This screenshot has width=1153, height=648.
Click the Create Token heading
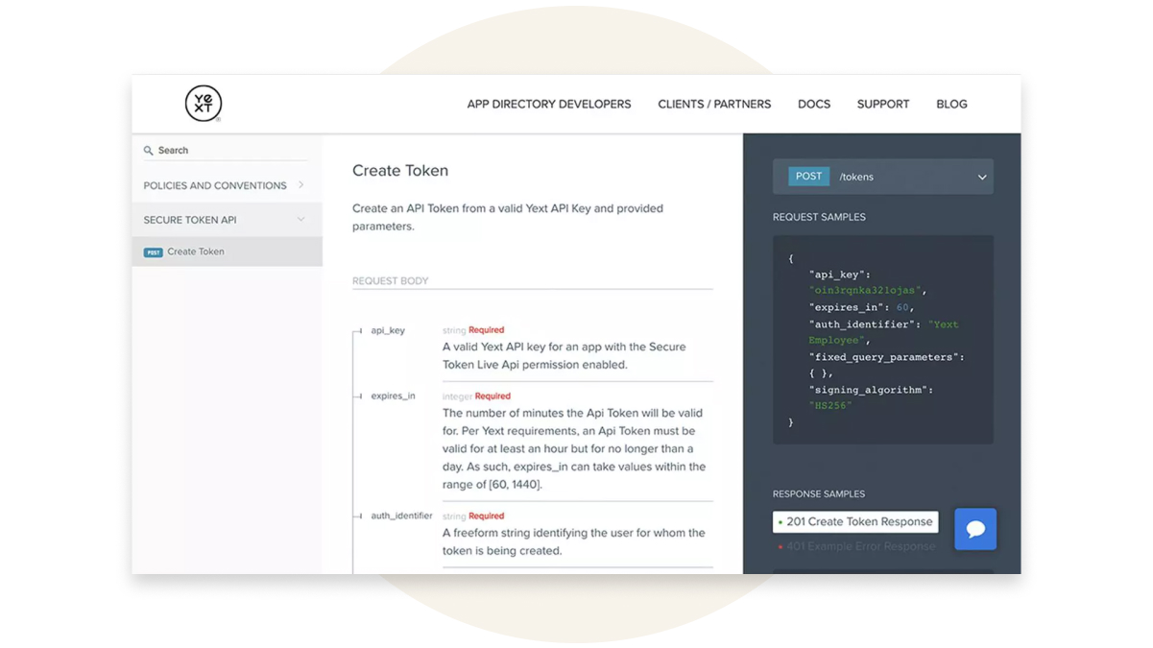[400, 171]
